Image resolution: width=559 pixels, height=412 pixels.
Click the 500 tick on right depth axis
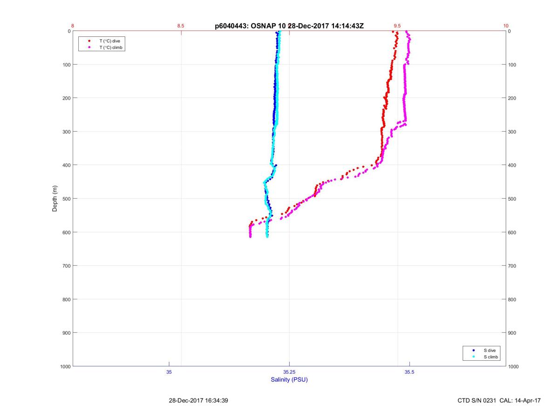tap(512, 199)
